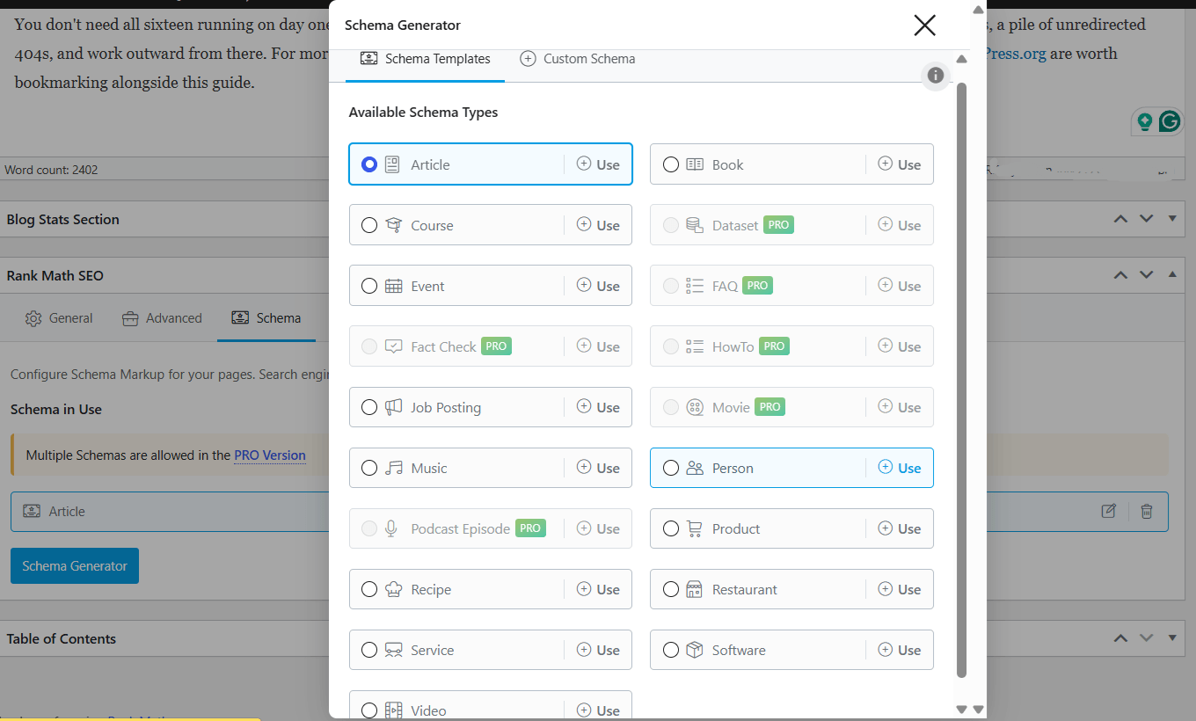Click the Music note icon
1196x721 pixels.
[x=393, y=468]
